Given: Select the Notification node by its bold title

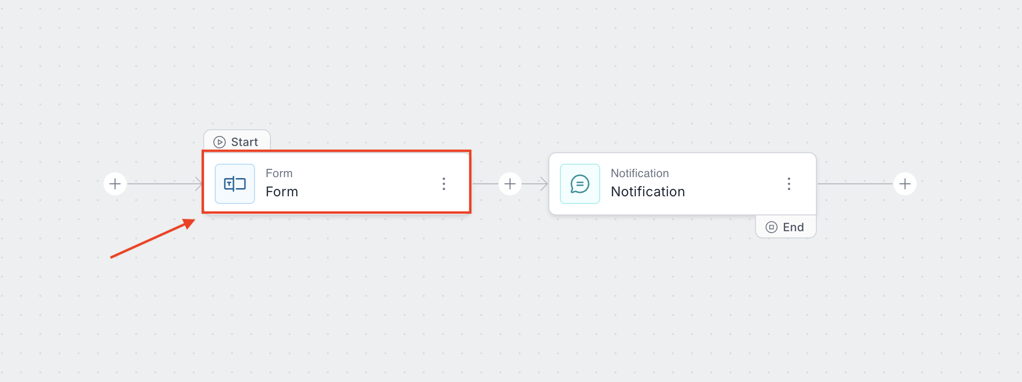Looking at the screenshot, I should click(648, 192).
